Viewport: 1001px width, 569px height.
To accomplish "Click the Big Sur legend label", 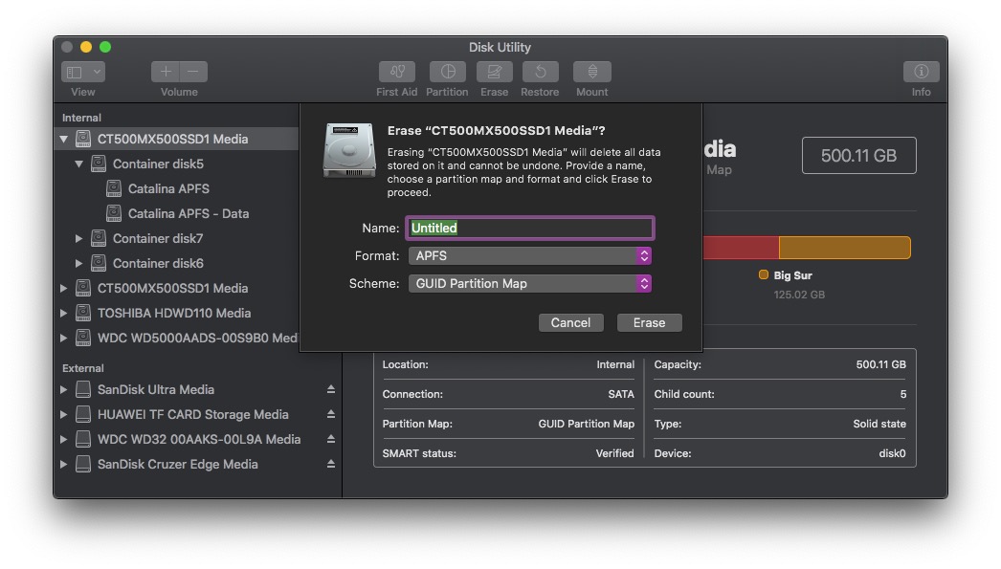I will 793,275.
